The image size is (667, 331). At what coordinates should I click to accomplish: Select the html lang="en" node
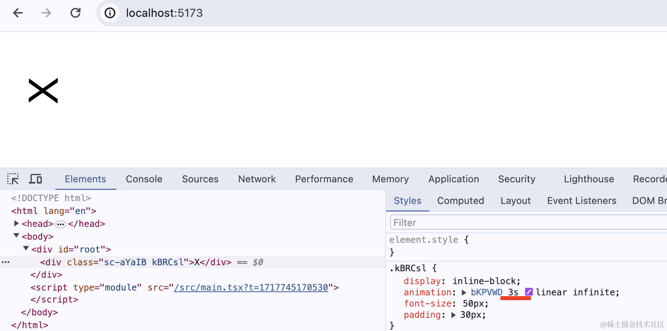(x=54, y=211)
